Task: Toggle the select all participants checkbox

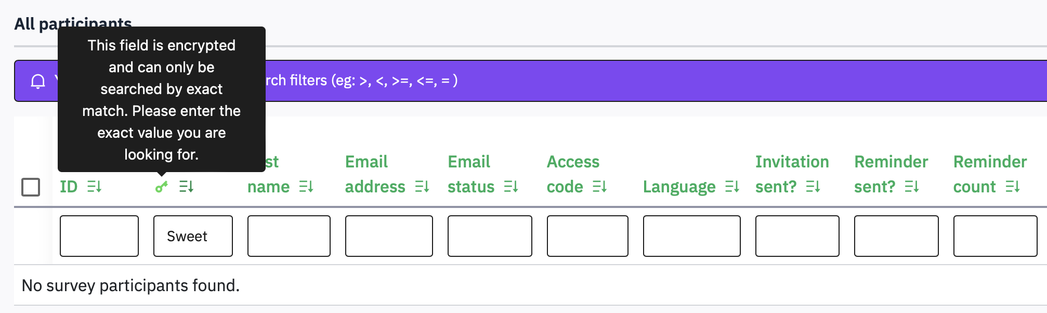Action: pyautogui.click(x=31, y=187)
